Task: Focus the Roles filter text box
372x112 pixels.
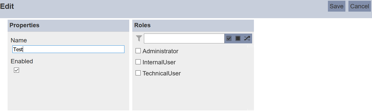Action: 184,38
